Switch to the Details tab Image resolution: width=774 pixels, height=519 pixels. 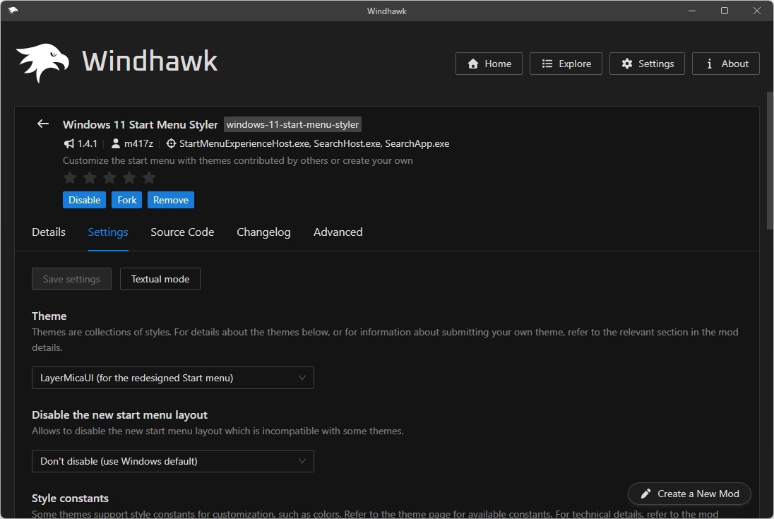pyautogui.click(x=48, y=232)
